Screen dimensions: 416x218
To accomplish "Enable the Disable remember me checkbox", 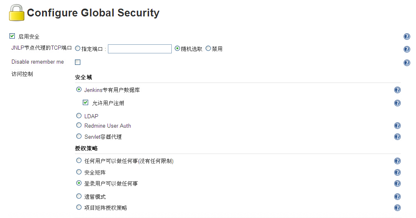I will (x=78, y=62).
